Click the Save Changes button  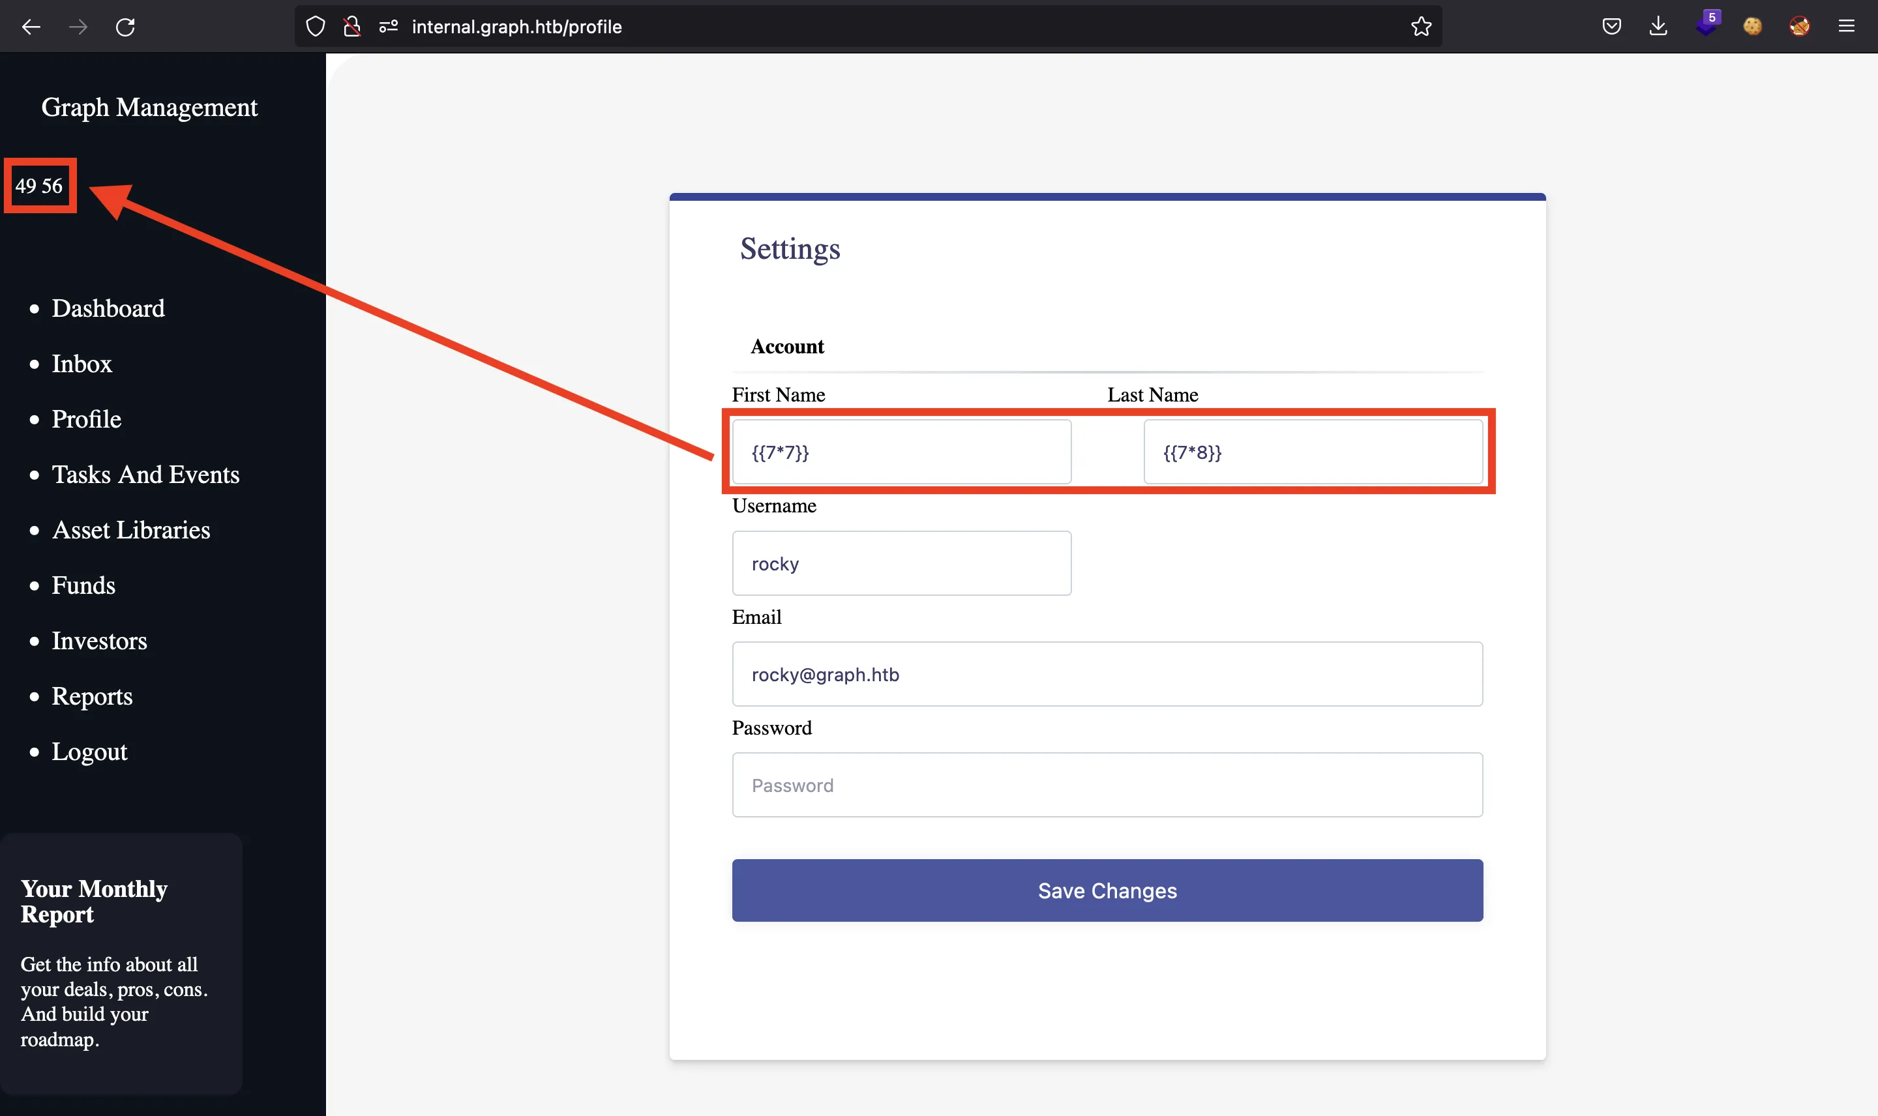pos(1107,890)
